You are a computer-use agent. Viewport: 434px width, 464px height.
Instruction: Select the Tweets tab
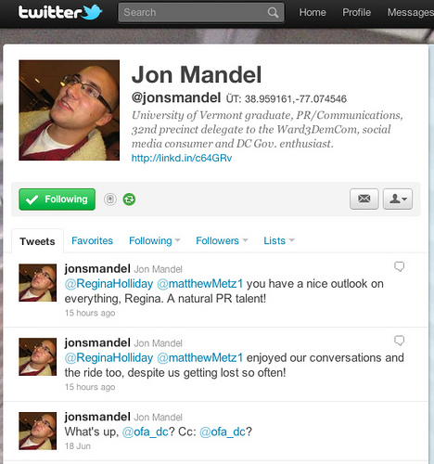(x=37, y=241)
